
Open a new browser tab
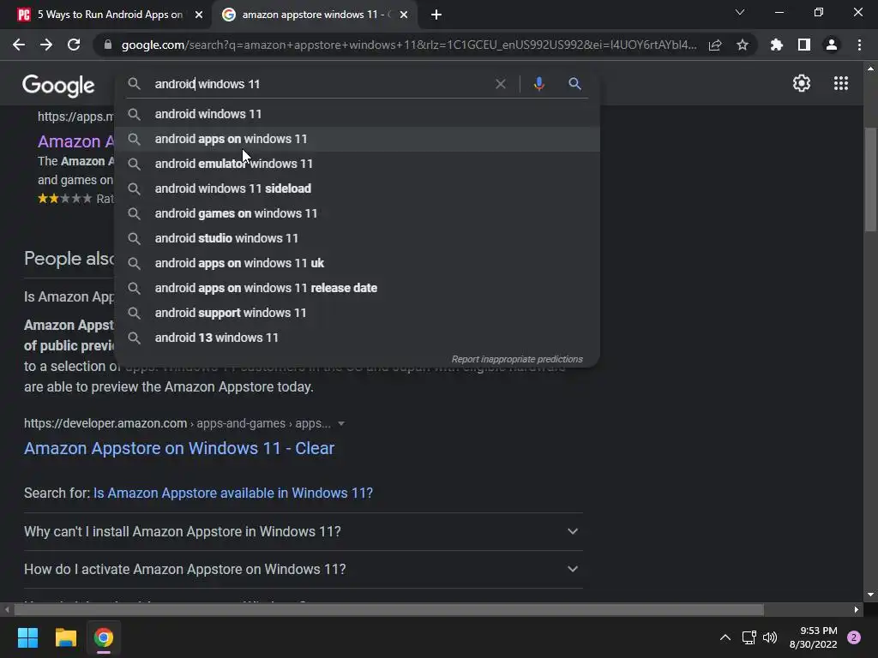coord(436,15)
